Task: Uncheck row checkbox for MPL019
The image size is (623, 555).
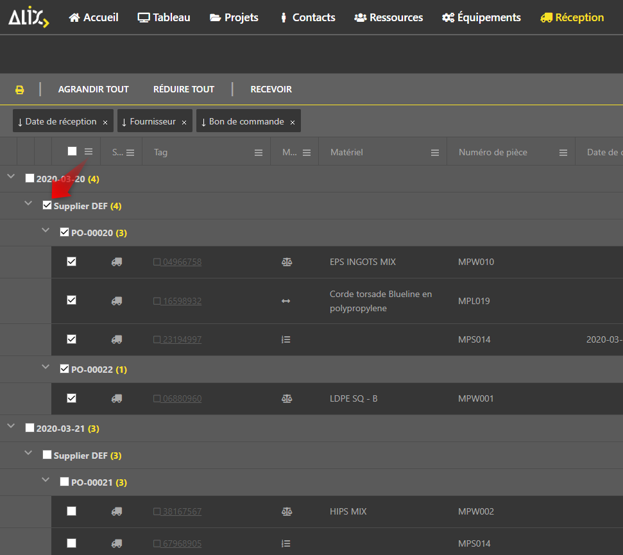Action: tap(71, 300)
